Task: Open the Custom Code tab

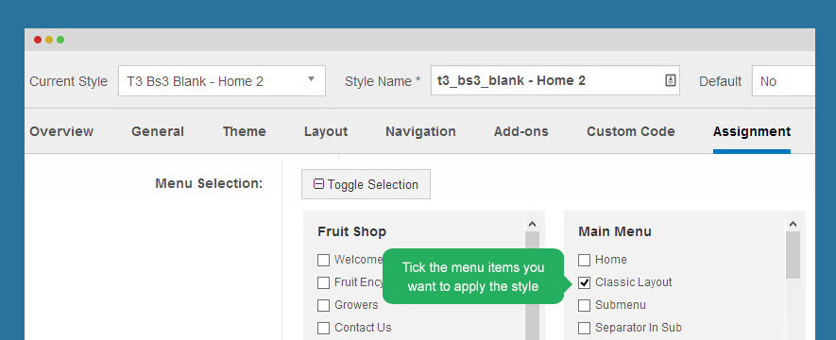Action: click(631, 131)
